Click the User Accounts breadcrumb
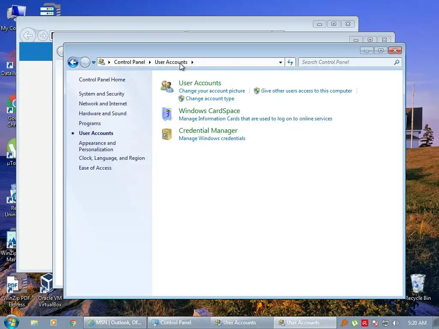 pyautogui.click(x=171, y=62)
